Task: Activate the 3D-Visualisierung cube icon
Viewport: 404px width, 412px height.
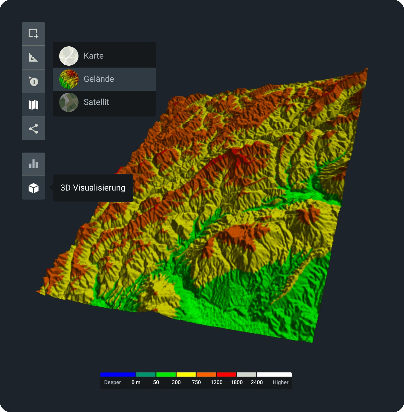Action: (33, 188)
